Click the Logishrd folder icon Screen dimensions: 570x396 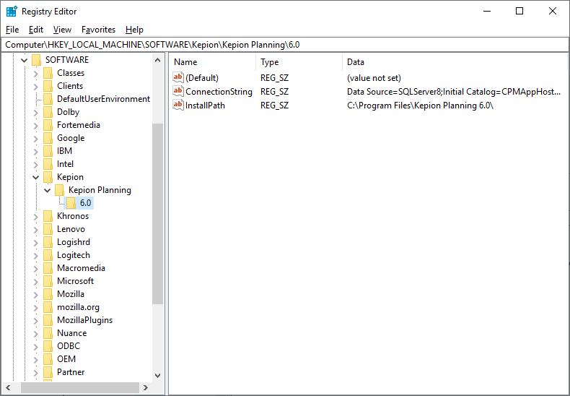pos(48,242)
